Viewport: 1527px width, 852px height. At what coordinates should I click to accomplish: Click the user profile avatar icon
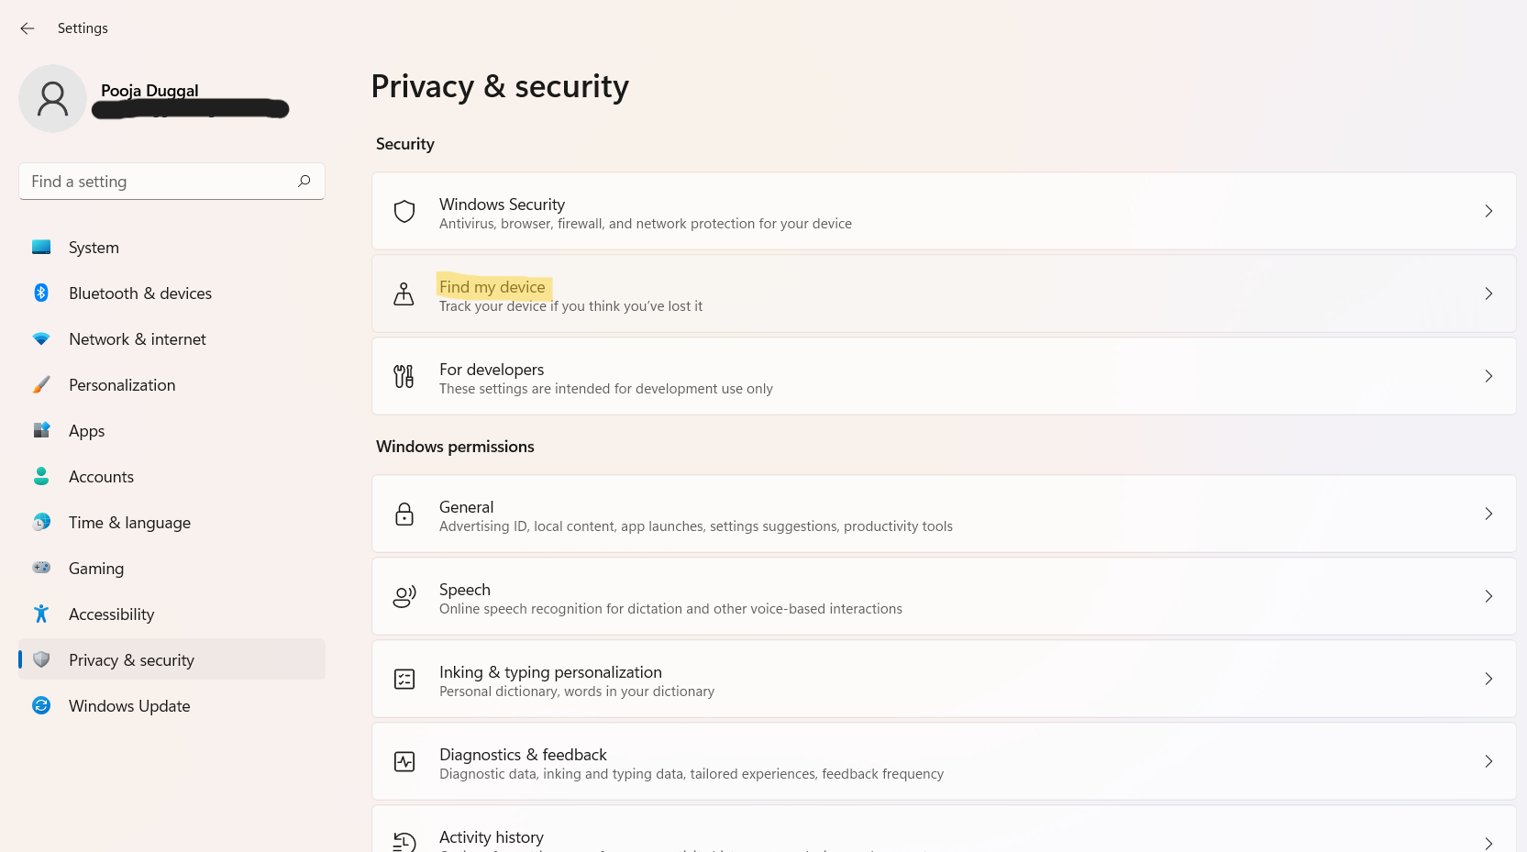(52, 99)
